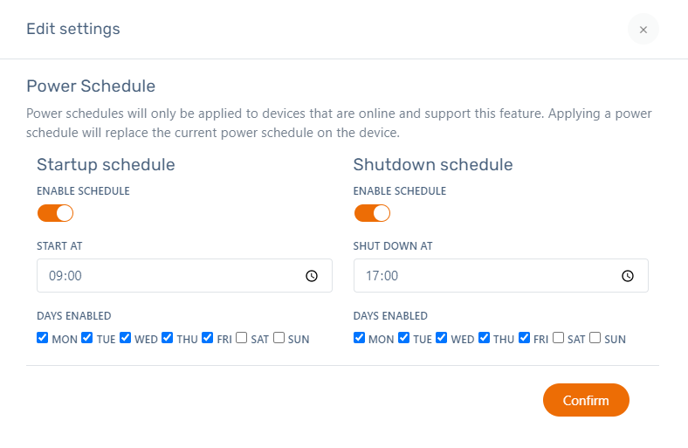Screen dimensions: 688x448
Task: Uncheck MON in Shutdown schedule days
Action: (x=360, y=338)
